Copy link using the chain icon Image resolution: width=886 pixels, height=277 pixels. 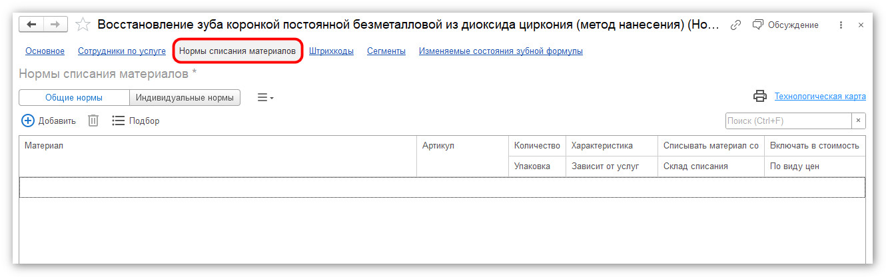point(735,25)
